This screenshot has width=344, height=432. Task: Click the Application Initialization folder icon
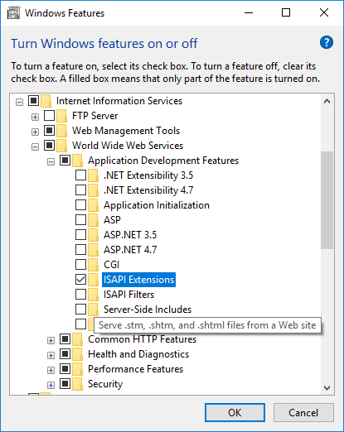coord(94,205)
